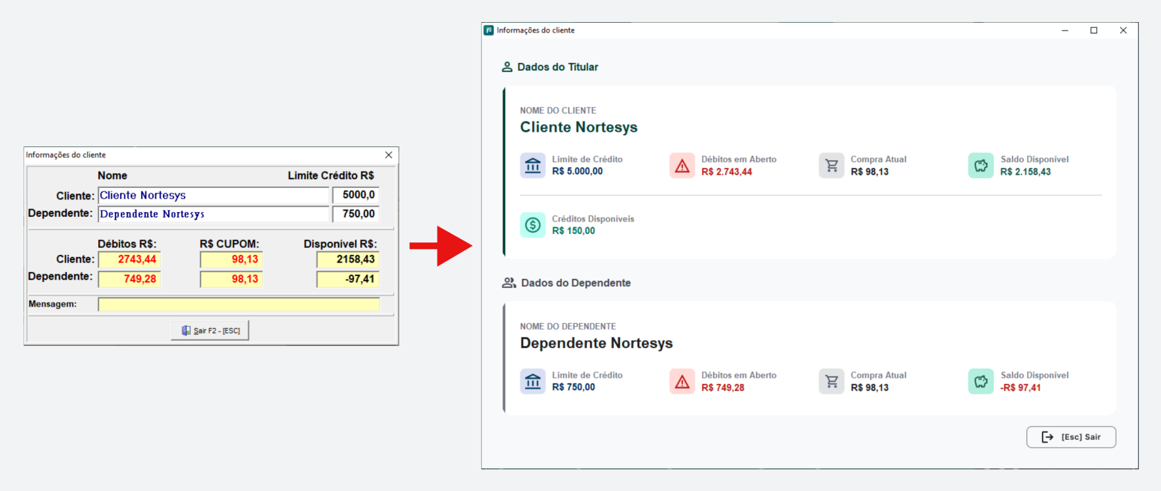Viewport: 1161px width, 491px height.
Task: Click the empty Mensagem field
Action: (x=239, y=305)
